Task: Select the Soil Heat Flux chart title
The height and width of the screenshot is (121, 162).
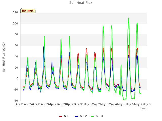Action: coord(81,3)
